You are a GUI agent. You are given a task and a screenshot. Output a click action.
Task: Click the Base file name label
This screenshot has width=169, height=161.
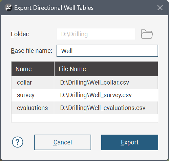tap(31, 51)
